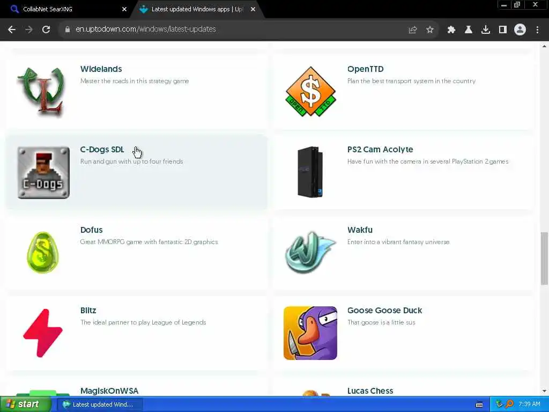Open the Wakfu title link
Viewport: 549px width, 412px height.
(x=360, y=230)
